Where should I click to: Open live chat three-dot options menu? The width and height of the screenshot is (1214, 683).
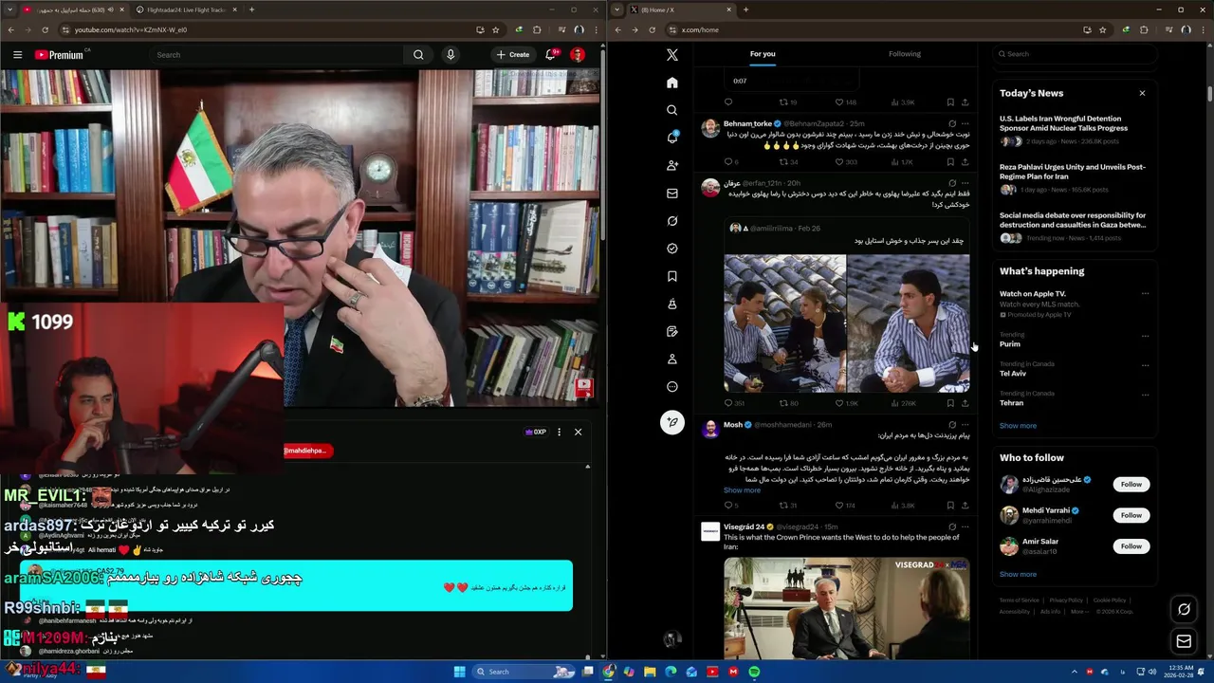pos(559,432)
